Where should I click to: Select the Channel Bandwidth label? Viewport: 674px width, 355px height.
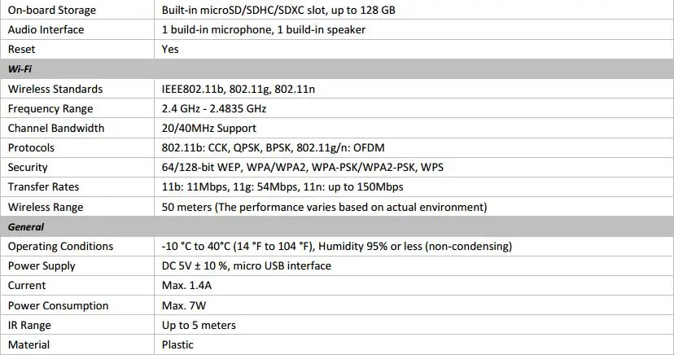tap(56, 128)
